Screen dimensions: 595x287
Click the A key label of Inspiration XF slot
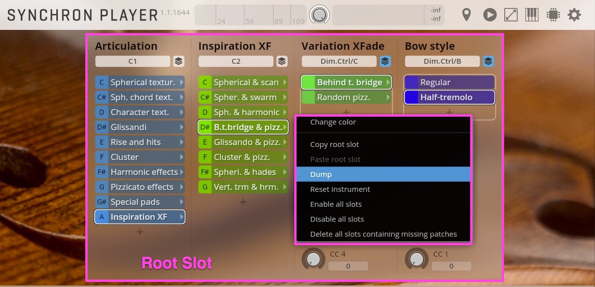click(x=101, y=217)
